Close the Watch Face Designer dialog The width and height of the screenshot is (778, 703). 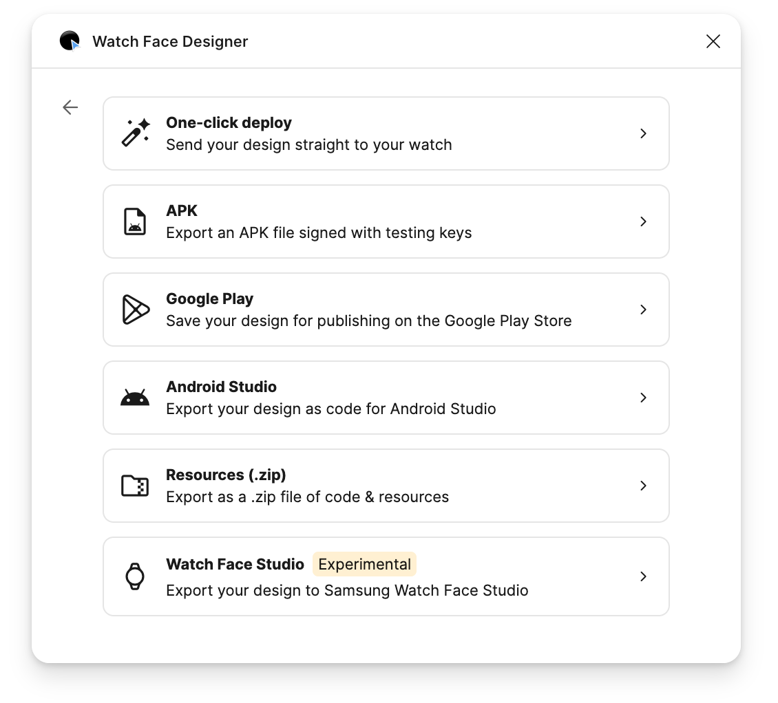[713, 41]
